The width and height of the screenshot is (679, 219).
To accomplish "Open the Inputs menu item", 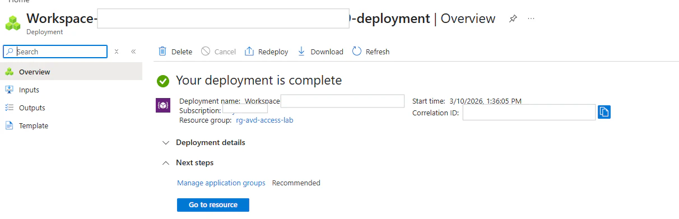I will coord(71,90).
